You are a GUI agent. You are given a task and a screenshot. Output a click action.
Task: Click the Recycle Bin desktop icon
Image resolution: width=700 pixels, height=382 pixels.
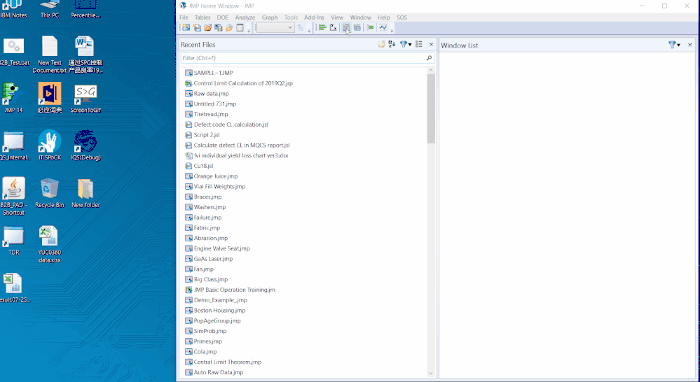point(50,193)
